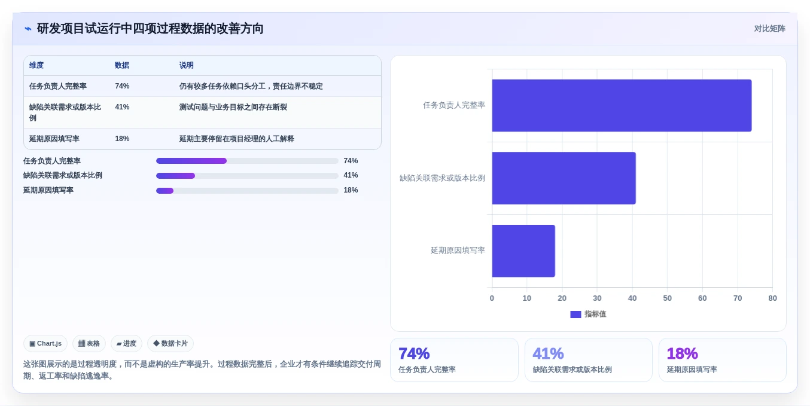Click the 18% value in table
The height and width of the screenshot is (406, 810).
point(122,139)
